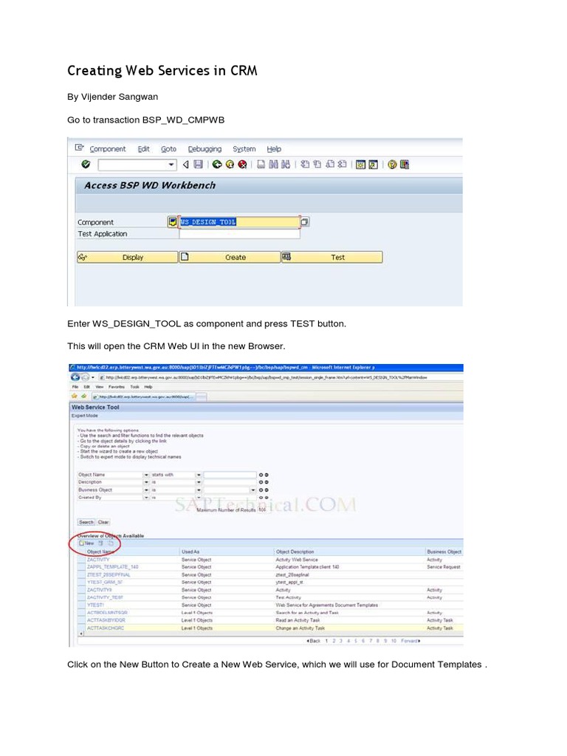Click the yellow Help question mark icon
Viewport: 567px width, 756px height.
coord(392,165)
